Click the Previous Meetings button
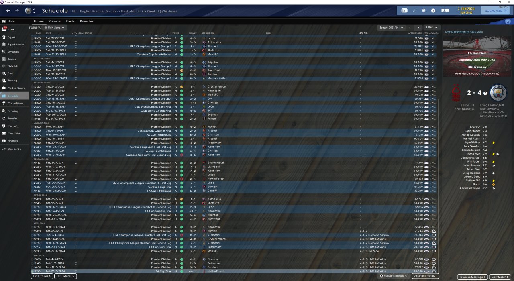514x281 pixels. pyautogui.click(x=473, y=277)
